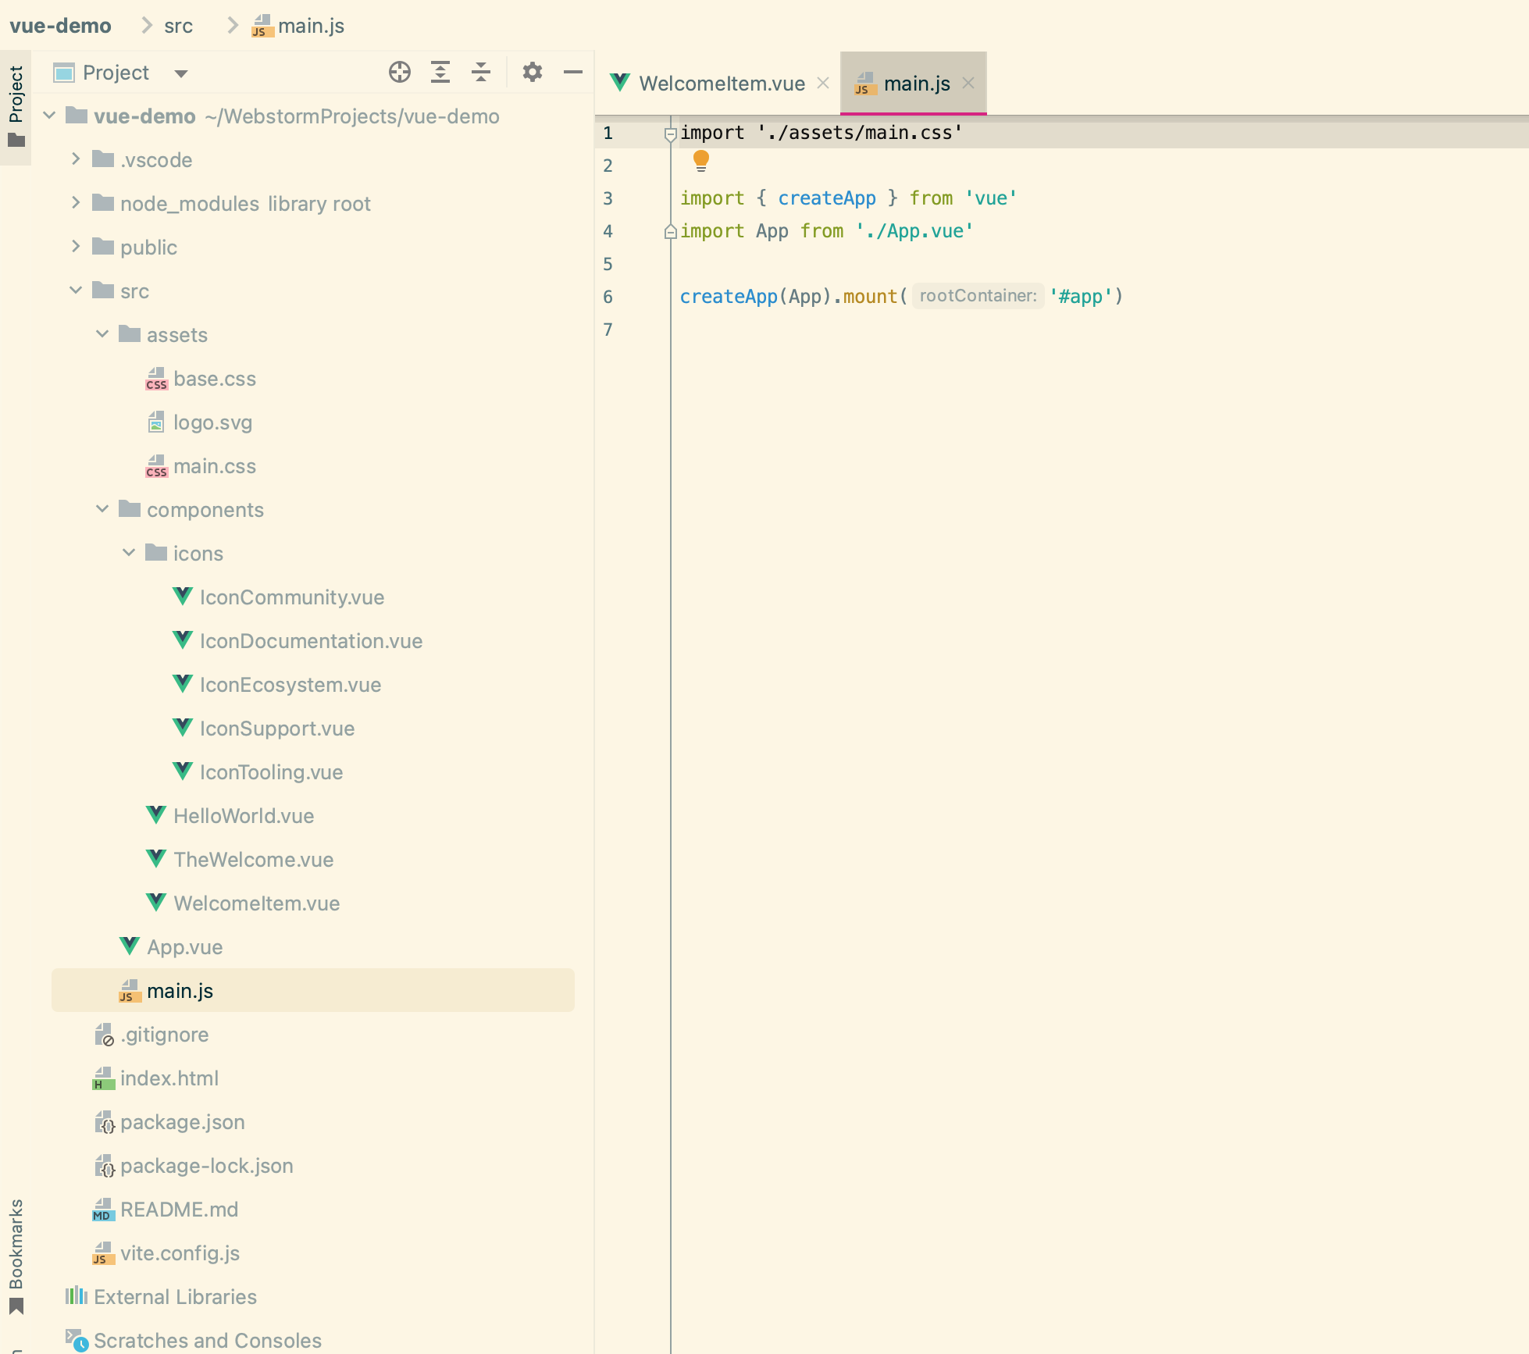Collapse the assets folder
1529x1354 pixels.
click(x=102, y=334)
